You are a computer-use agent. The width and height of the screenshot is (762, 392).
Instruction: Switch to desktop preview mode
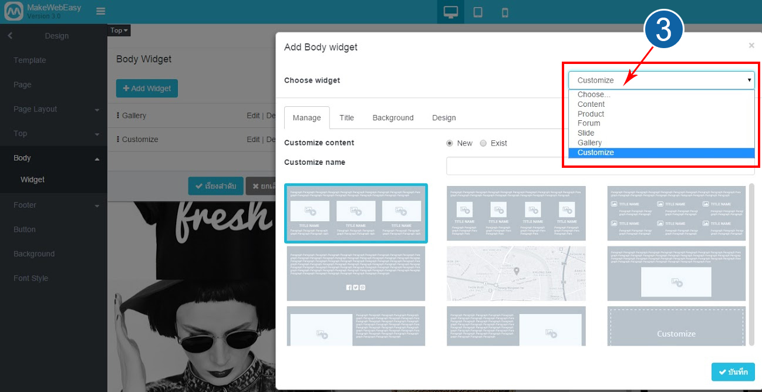click(x=450, y=11)
